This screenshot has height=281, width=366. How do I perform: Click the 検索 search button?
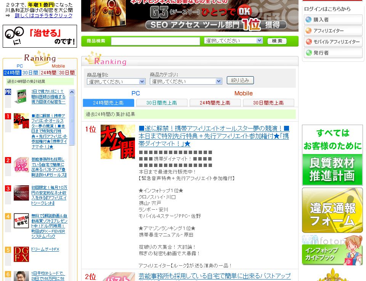pos(277,41)
